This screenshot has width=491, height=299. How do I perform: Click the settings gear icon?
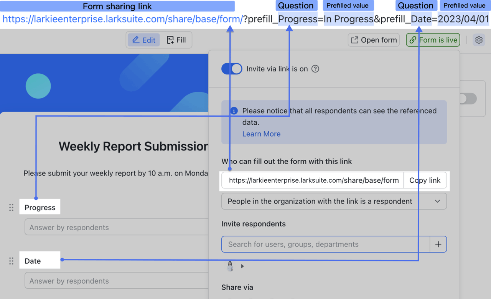(478, 40)
